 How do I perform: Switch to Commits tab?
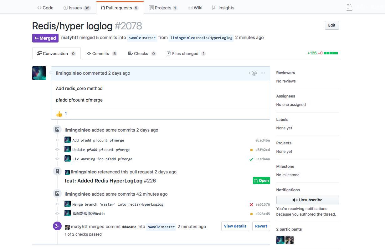pyautogui.click(x=102, y=53)
